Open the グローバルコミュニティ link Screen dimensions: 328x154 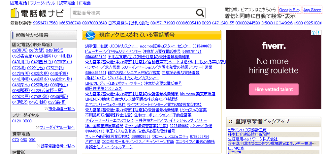(170, 136)
